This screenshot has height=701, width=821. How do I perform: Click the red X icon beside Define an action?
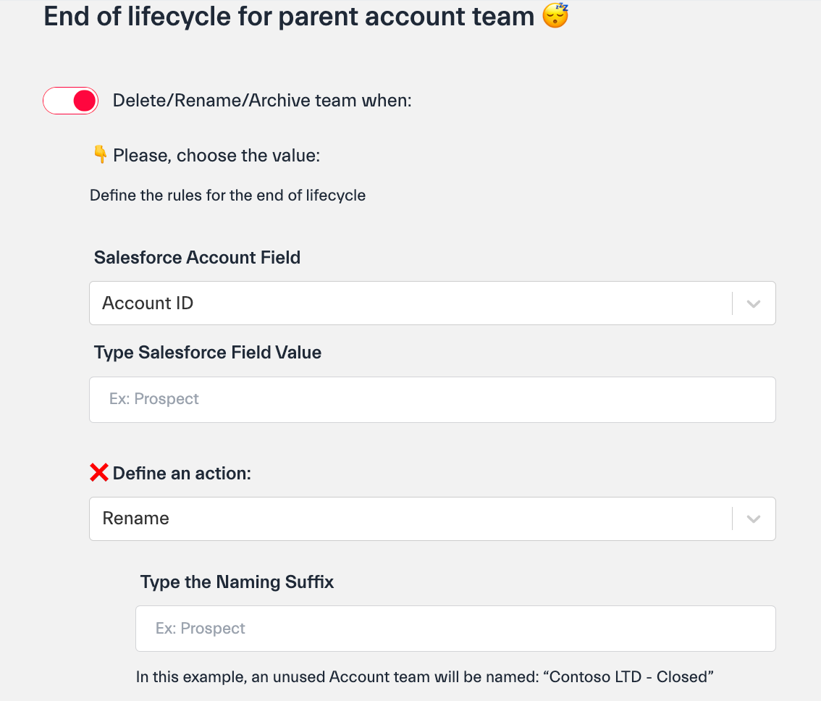point(98,473)
